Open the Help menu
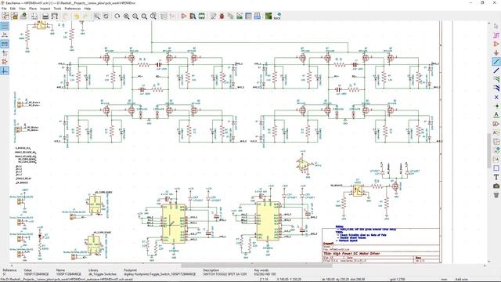 click(87, 9)
